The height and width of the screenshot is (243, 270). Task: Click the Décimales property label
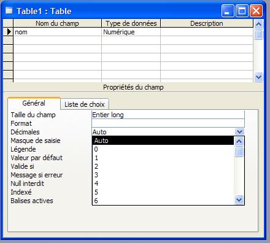coord(25,132)
